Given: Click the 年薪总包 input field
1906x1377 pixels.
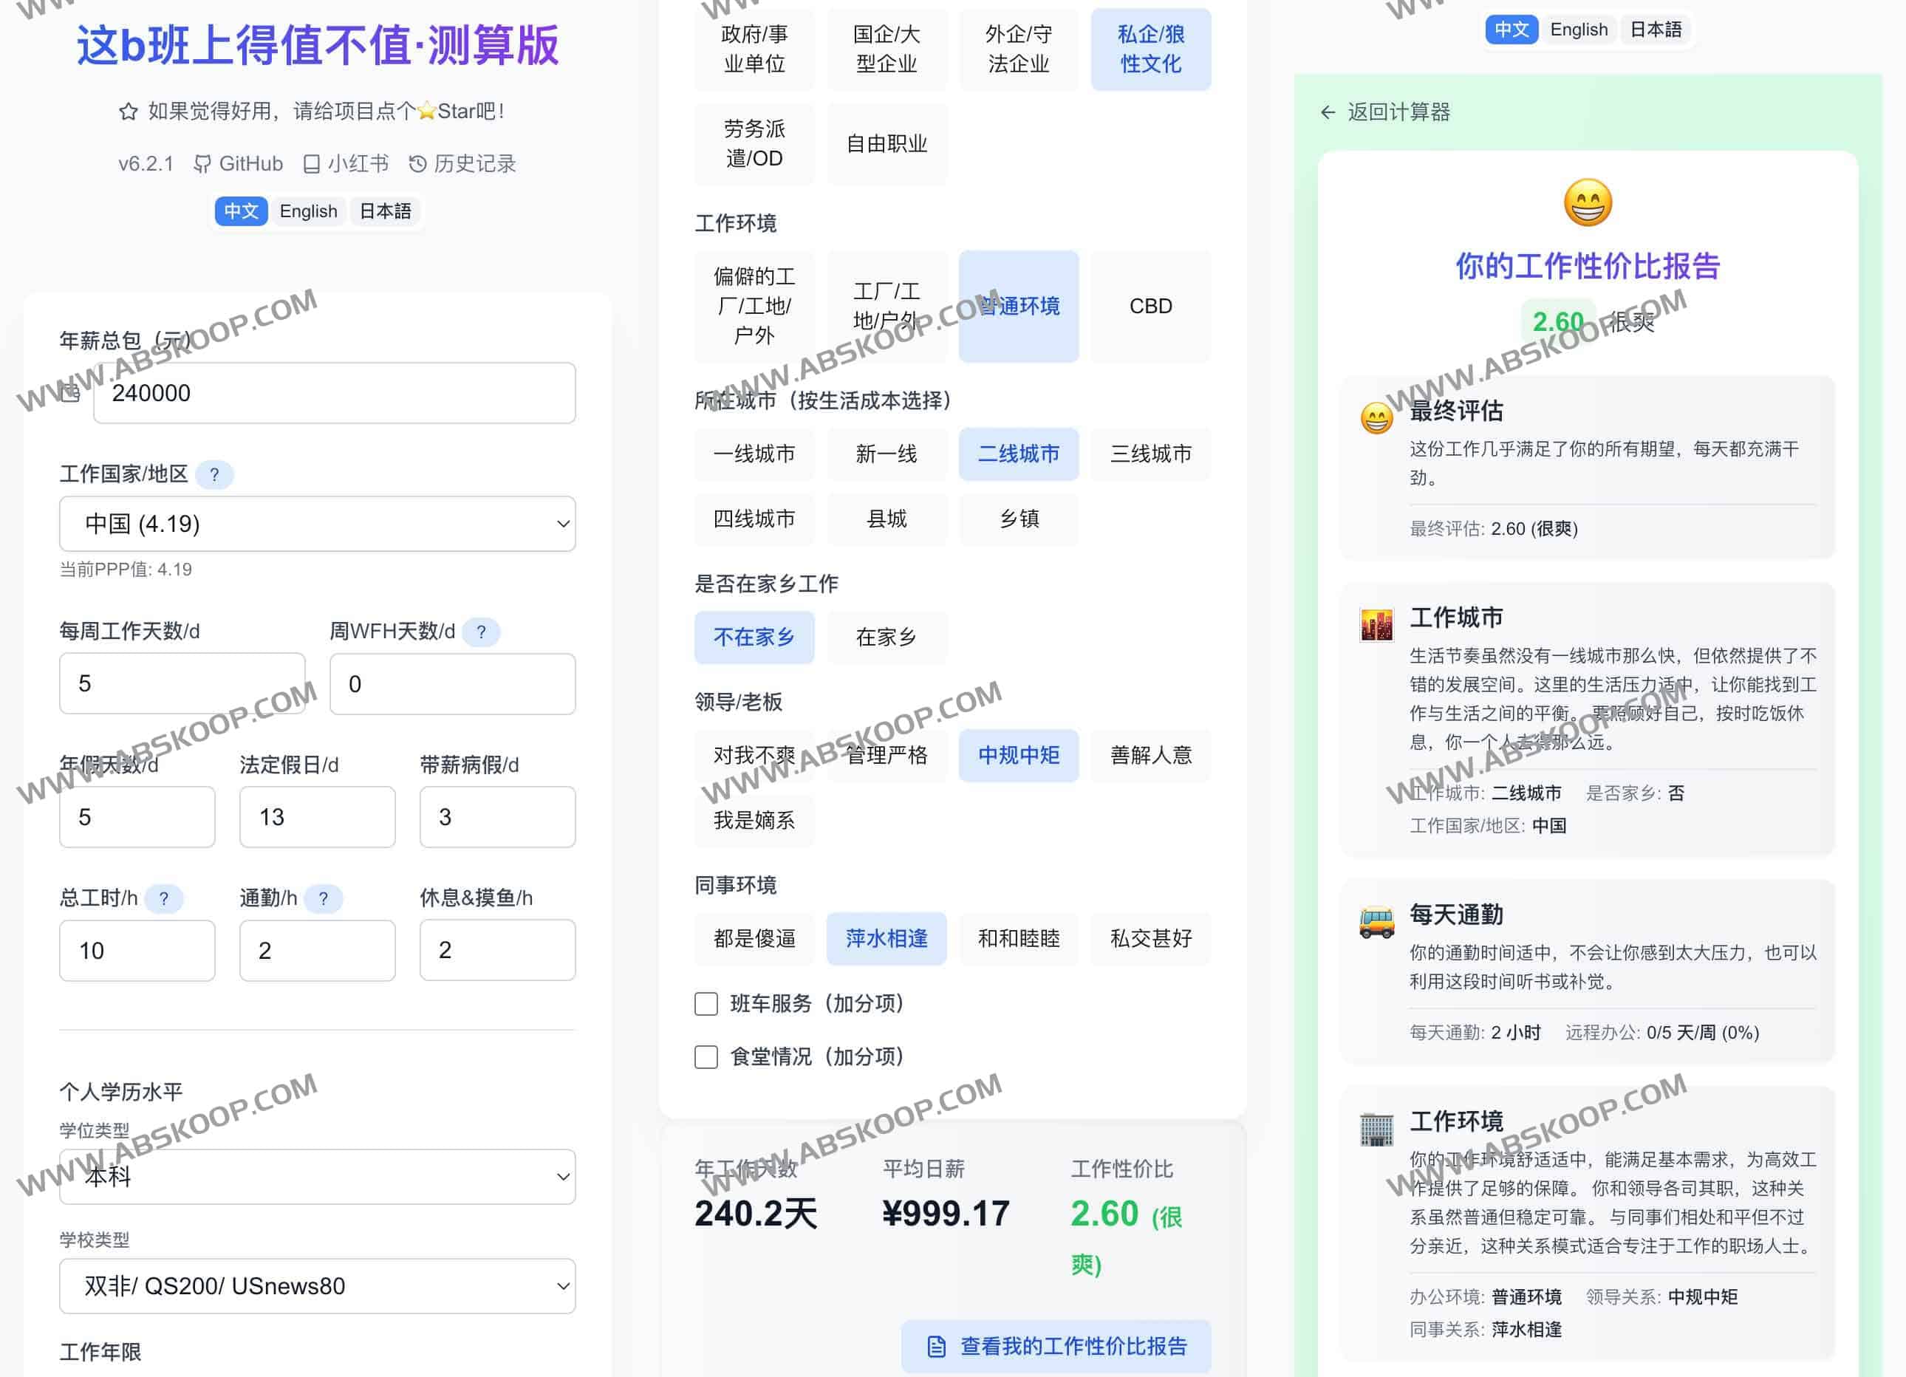Looking at the screenshot, I should [x=334, y=393].
